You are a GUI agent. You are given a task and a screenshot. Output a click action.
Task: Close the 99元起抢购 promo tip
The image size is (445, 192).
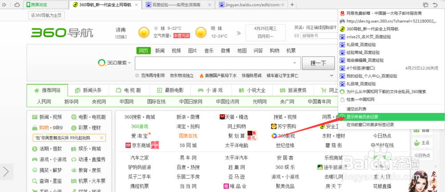(x=101, y=138)
